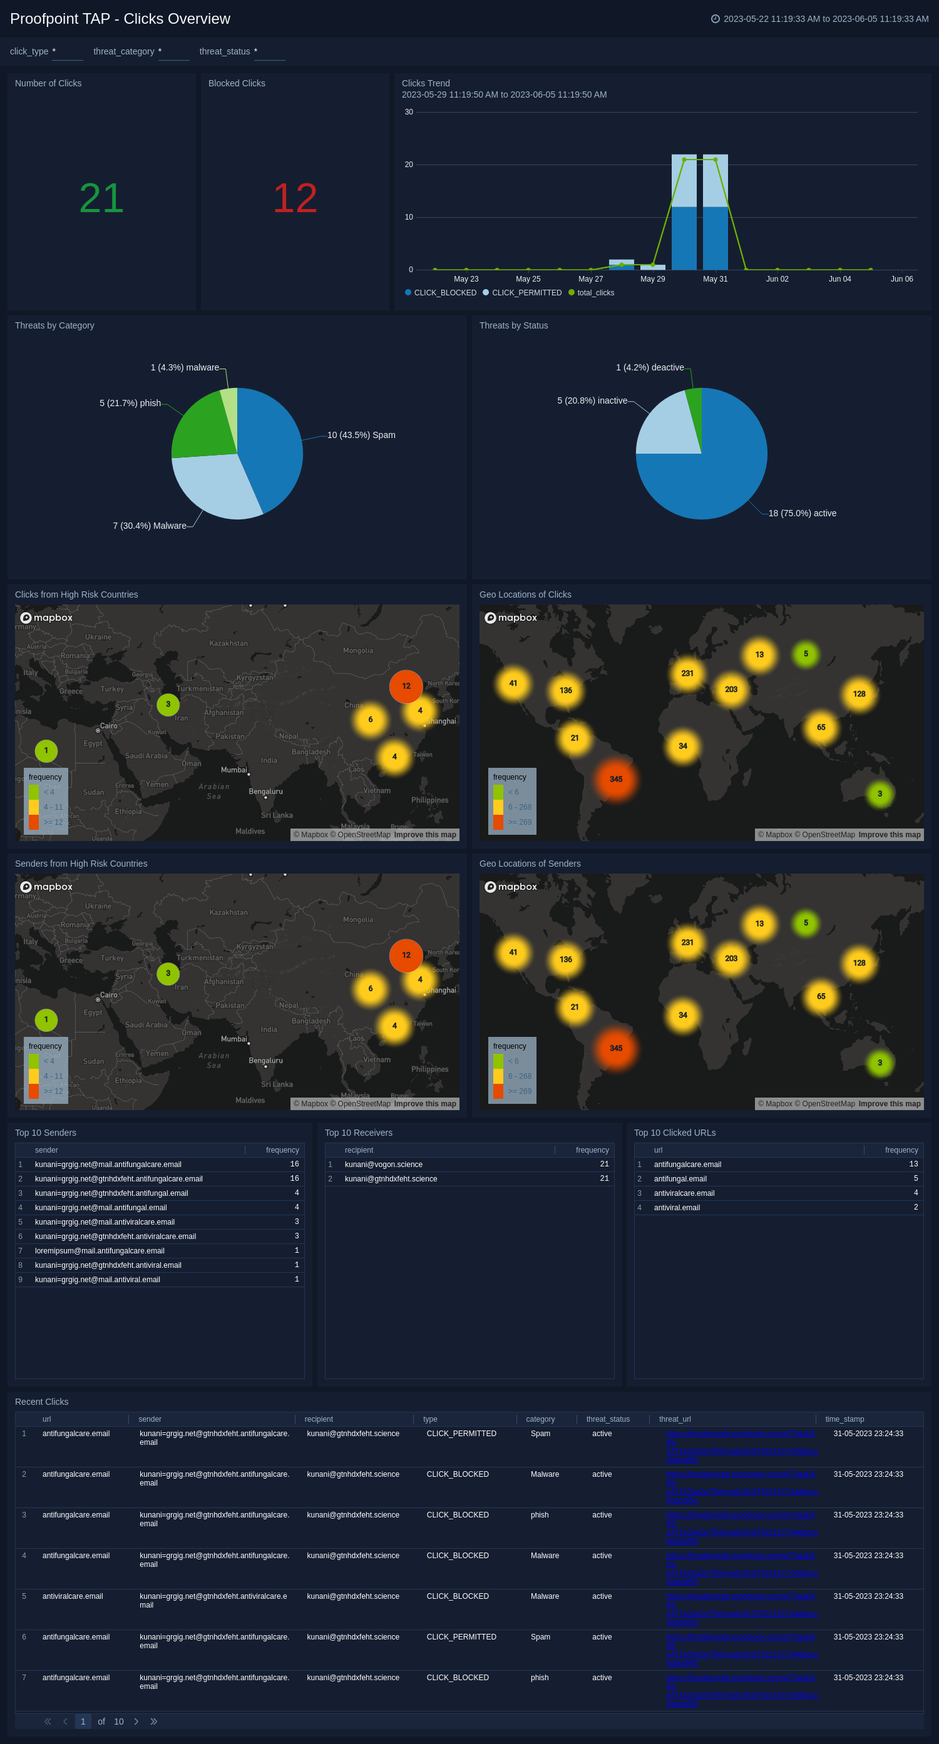Jump to last page of Recent Clicks
Screen dimensions: 939x1744
154,1721
